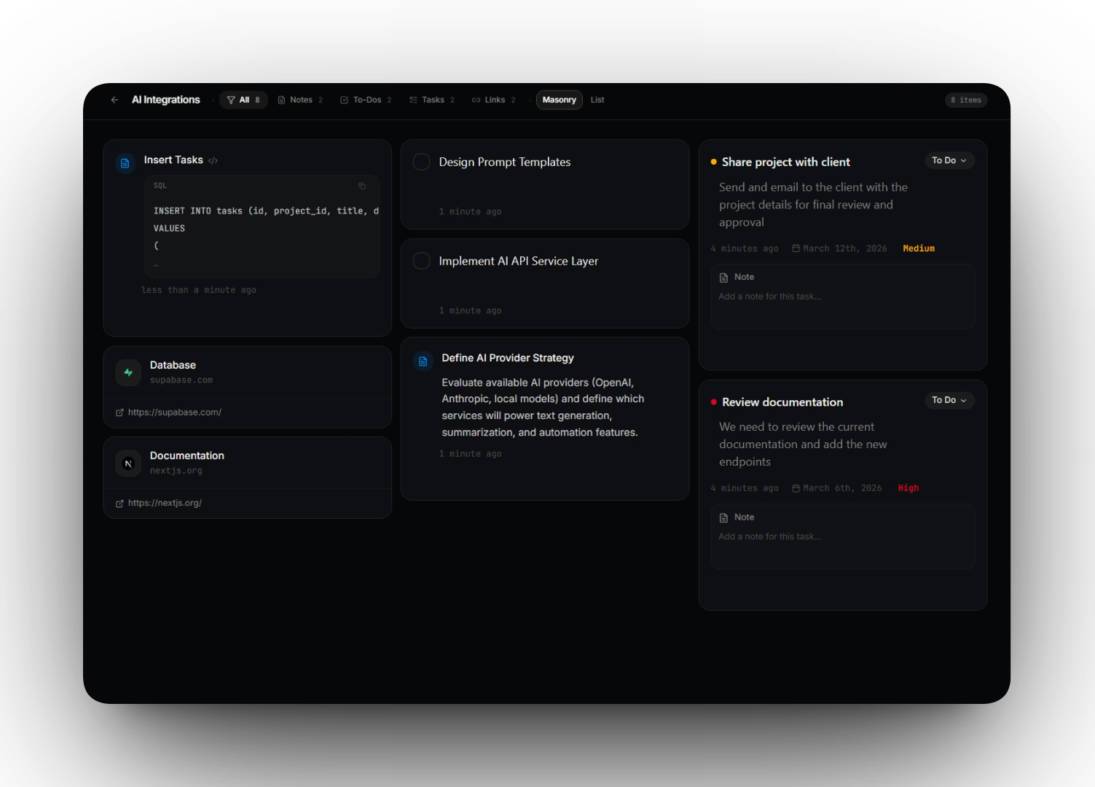
Task: Open status dropdown for Review documentation
Action: click(949, 400)
